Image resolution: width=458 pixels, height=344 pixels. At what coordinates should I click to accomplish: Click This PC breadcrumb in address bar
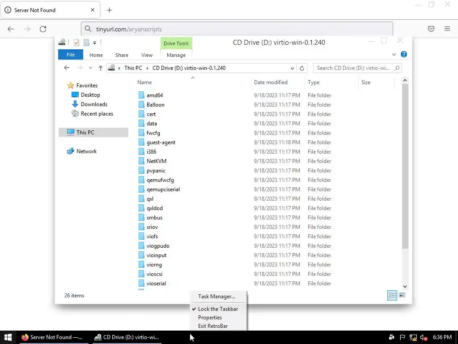(133, 68)
